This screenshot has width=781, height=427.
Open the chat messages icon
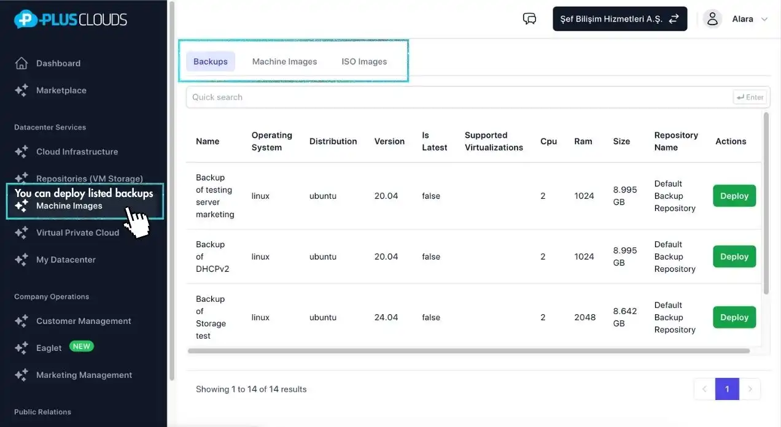[x=529, y=19]
